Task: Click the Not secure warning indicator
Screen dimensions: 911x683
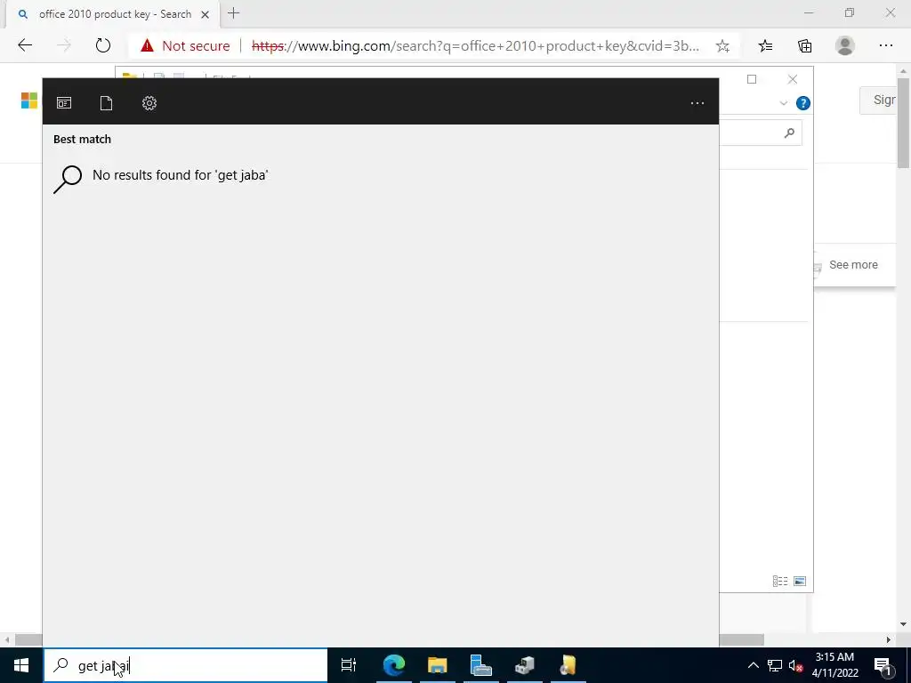Action: click(185, 46)
